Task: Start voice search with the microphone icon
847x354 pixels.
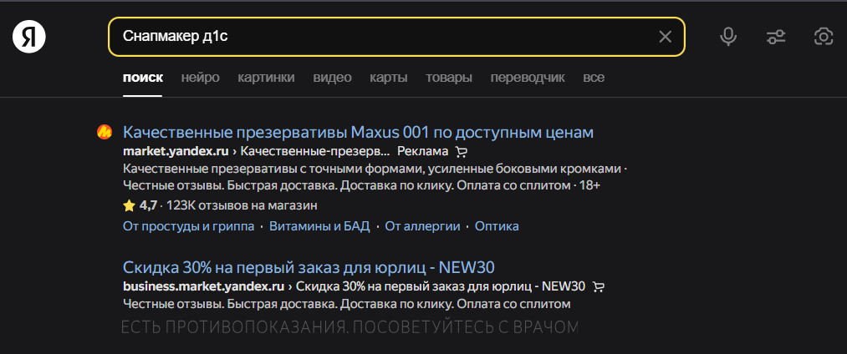Action: tap(728, 37)
